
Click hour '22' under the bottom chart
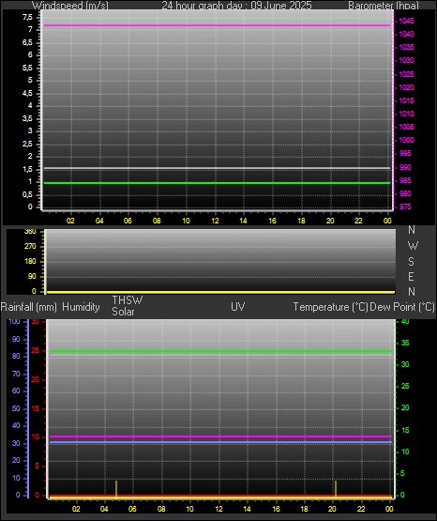pos(361,509)
